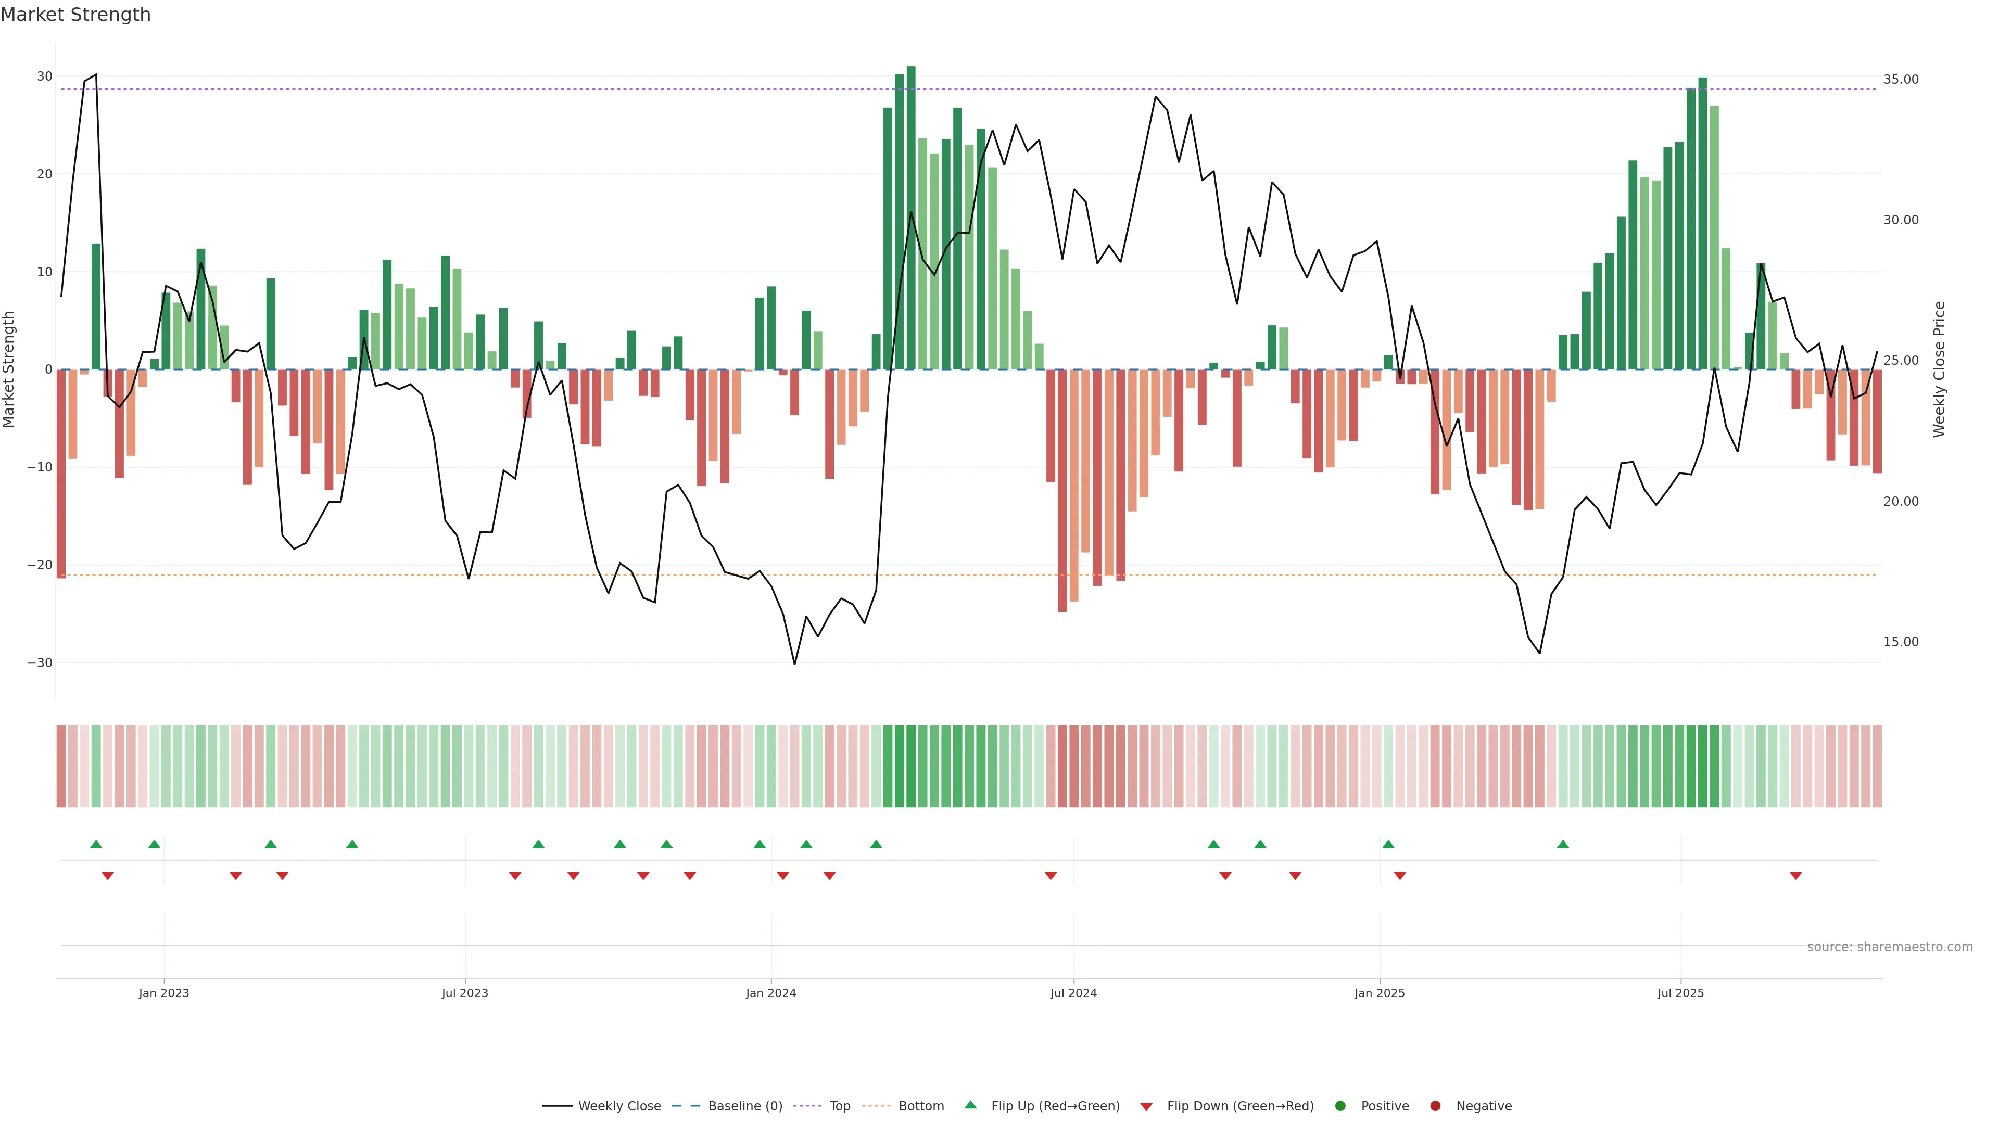Click the darkest green heatmap strip cell
This screenshot has width=1999, height=1124.
coord(911,767)
